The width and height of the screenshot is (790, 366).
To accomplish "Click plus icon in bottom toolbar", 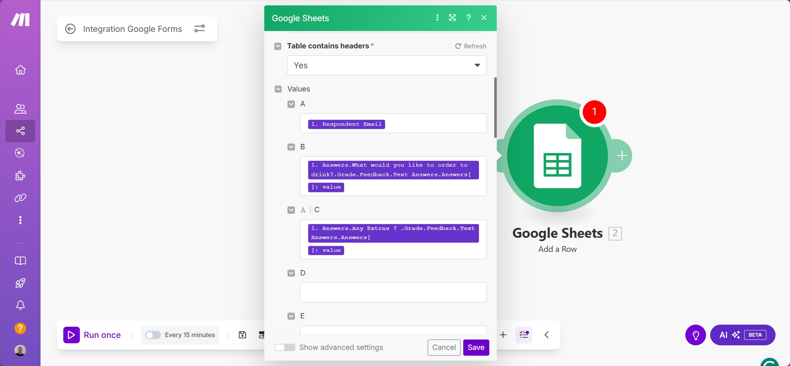I will tap(503, 335).
